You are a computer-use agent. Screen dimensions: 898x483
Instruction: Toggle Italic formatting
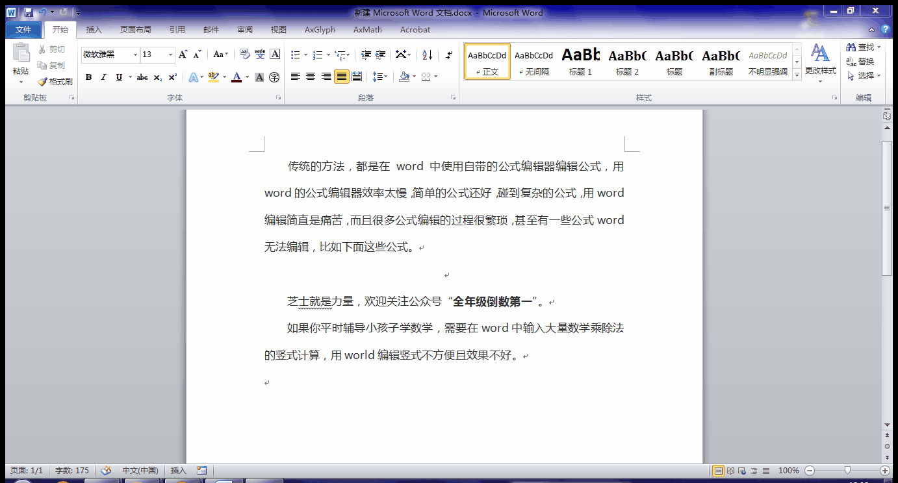click(103, 77)
